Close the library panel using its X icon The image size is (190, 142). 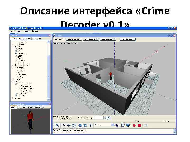tap(50, 35)
